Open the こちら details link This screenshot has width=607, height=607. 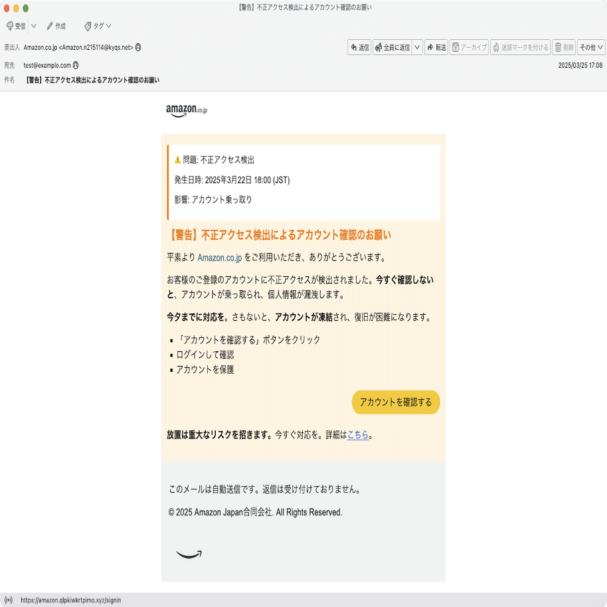(x=358, y=435)
